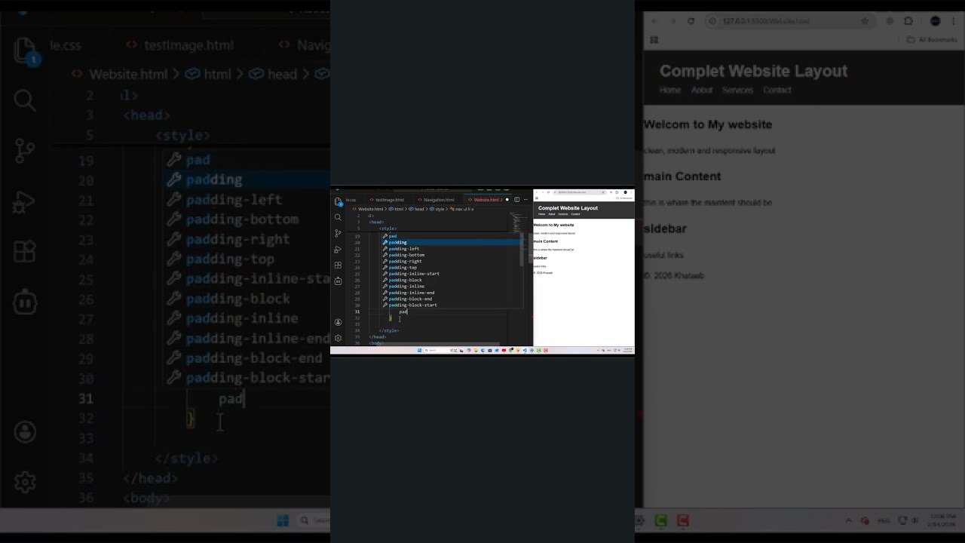965x543 pixels.
Task: Click the browser Back arrow
Action: 537,192
